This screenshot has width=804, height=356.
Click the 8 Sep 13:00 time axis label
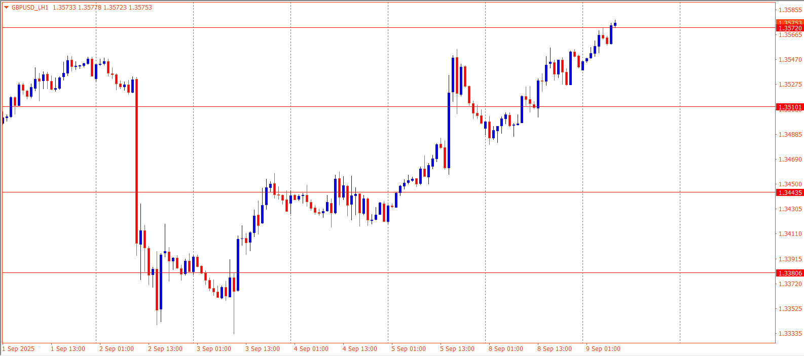[x=555, y=349]
